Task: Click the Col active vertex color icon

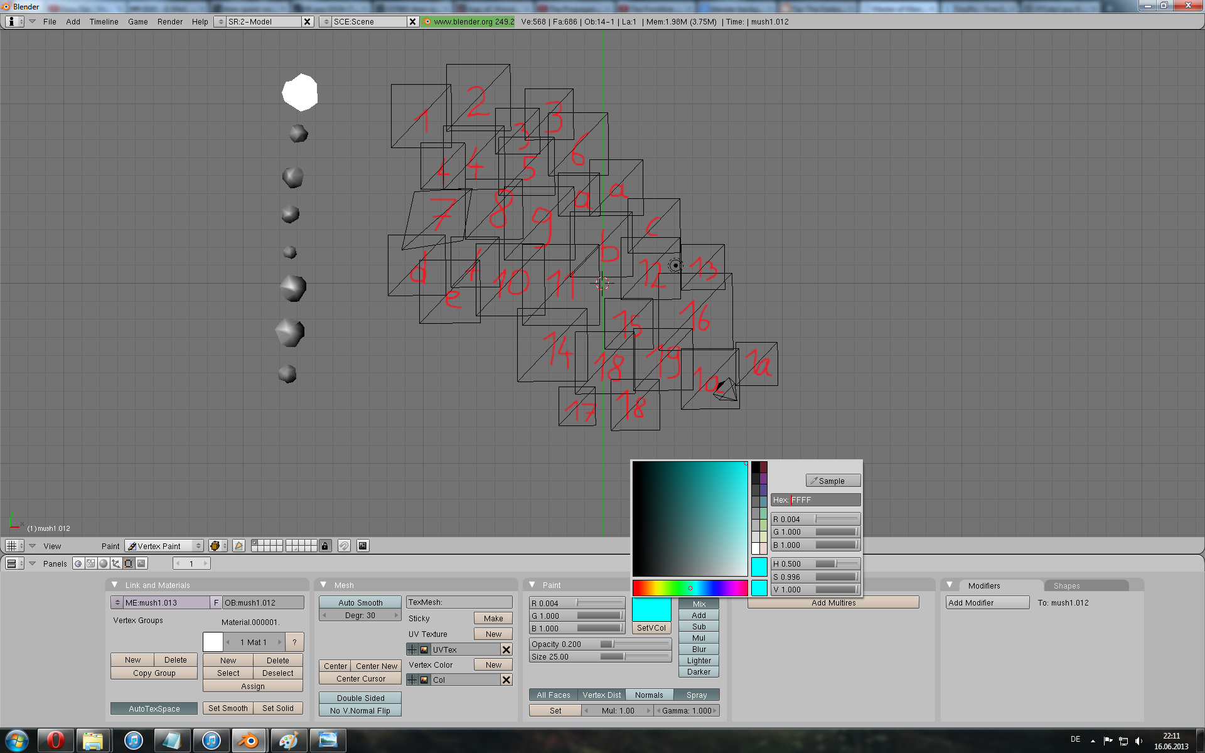Action: pyautogui.click(x=424, y=680)
